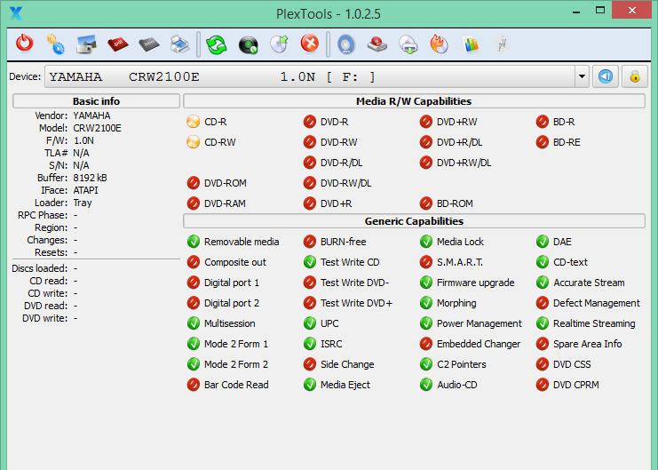
Task: Click the green DAE check indicator
Action: [x=543, y=242]
